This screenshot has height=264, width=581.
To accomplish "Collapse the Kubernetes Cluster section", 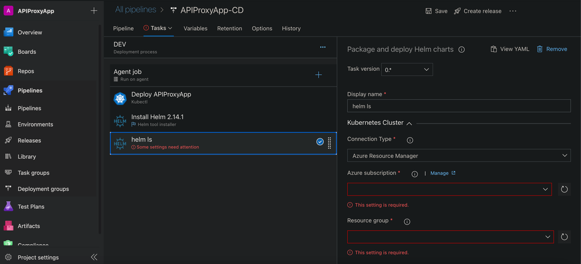I will pyautogui.click(x=409, y=123).
